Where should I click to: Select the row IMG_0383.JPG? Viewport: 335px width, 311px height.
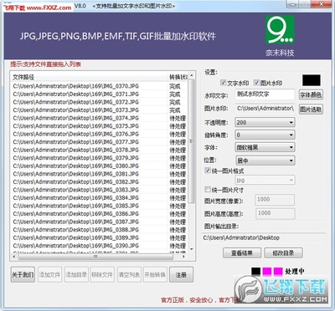pyautogui.click(x=100, y=190)
